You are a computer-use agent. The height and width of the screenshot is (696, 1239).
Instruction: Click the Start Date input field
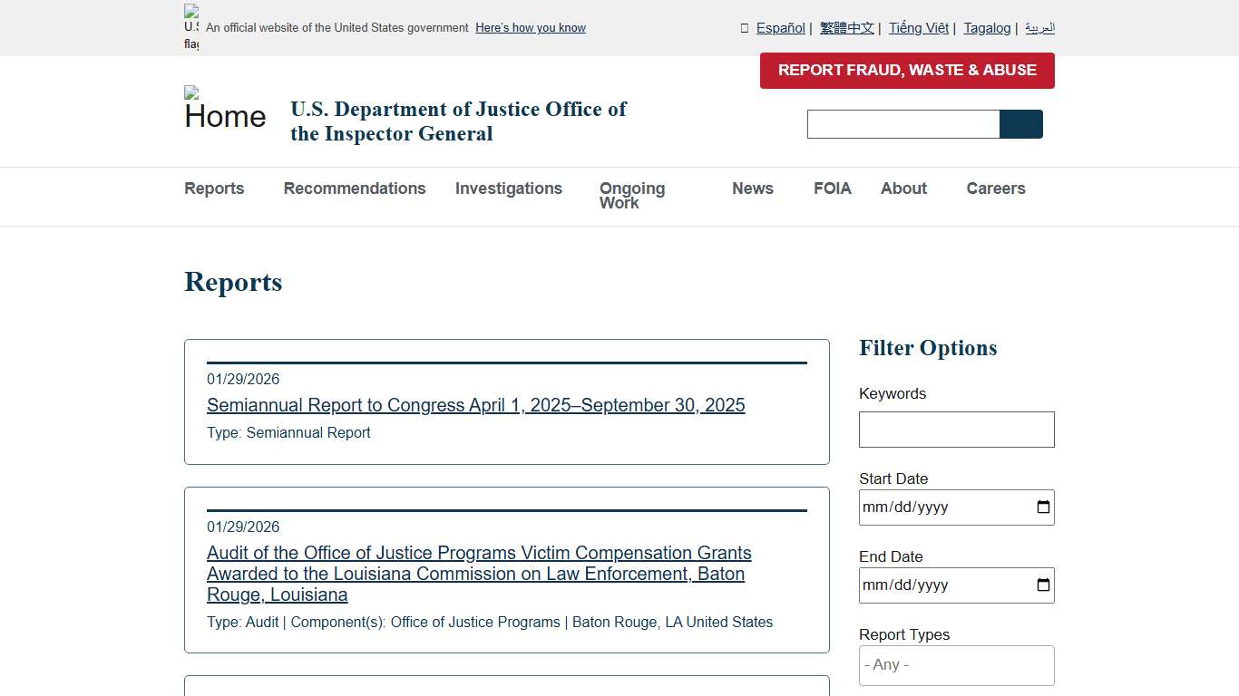(x=943, y=507)
